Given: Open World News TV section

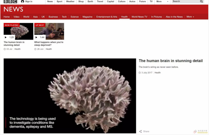Looking at the screenshot, I should pos(139,17).
